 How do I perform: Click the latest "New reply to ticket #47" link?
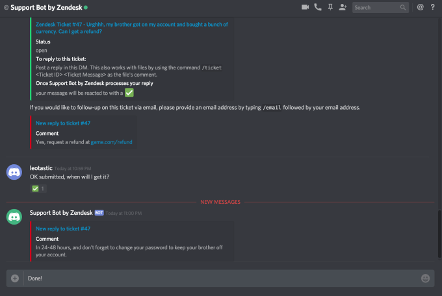coord(62,228)
